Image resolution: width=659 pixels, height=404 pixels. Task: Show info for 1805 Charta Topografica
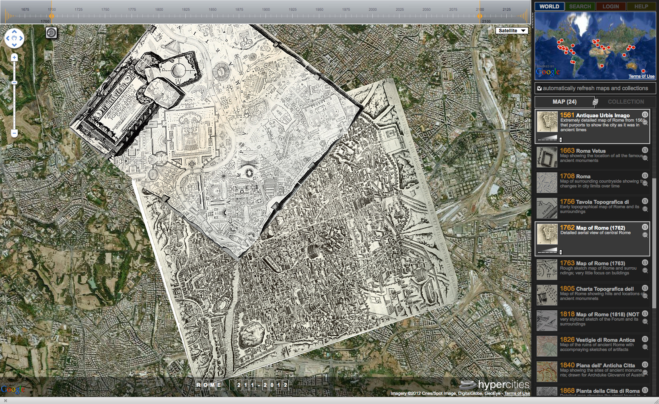(645, 288)
